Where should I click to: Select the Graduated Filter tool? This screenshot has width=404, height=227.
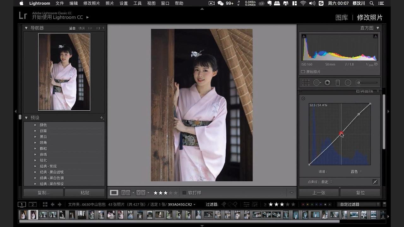click(x=338, y=83)
